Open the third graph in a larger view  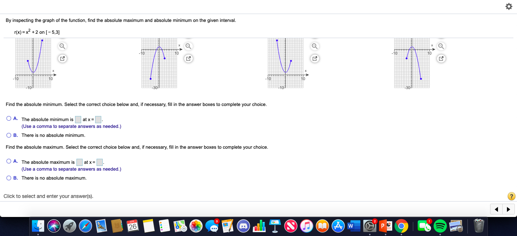tap(315, 59)
